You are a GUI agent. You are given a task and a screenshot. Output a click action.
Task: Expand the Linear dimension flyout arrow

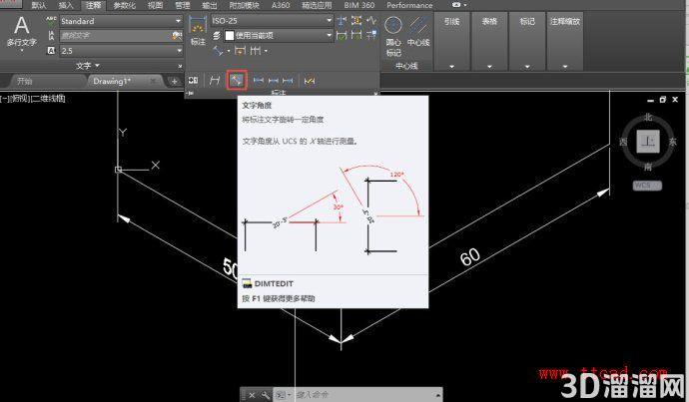tap(229, 51)
